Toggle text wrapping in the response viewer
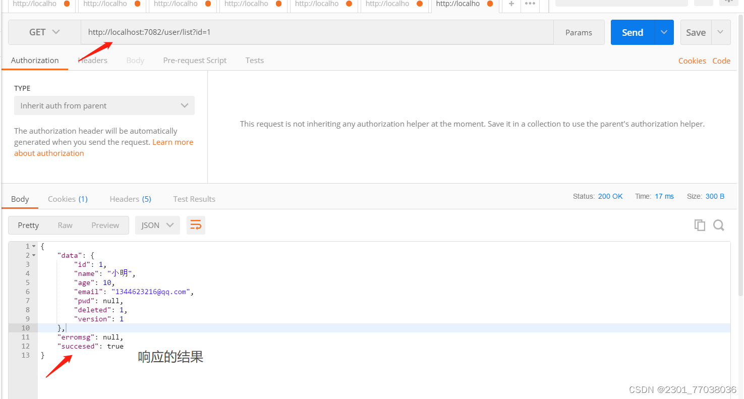This screenshot has height=399, width=744. click(196, 225)
